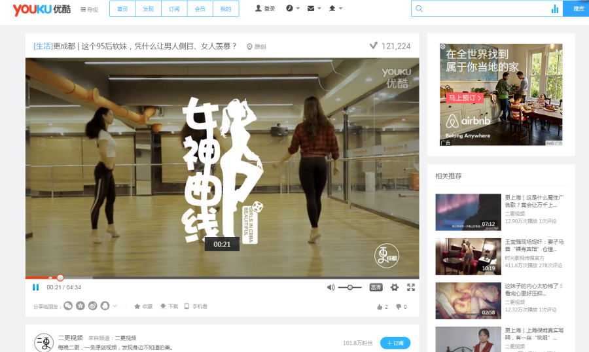Expand more share options chevron

[x=115, y=306]
